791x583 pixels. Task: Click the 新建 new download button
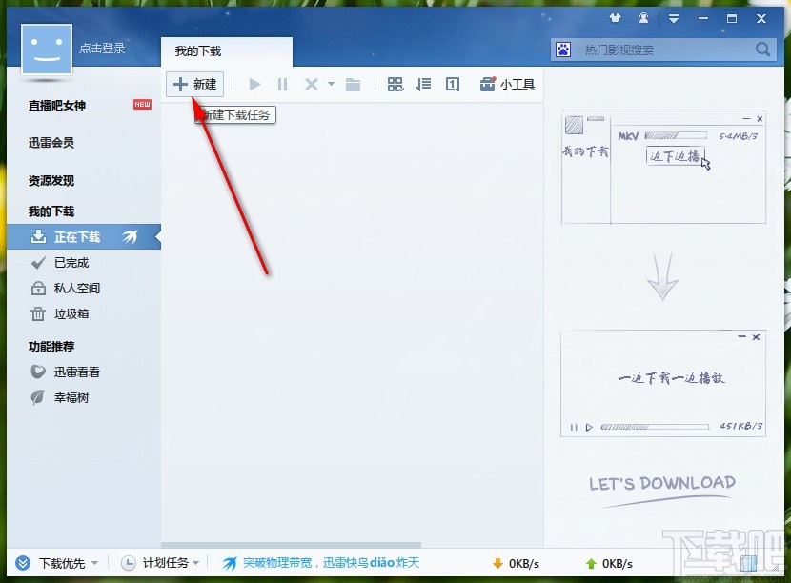[x=194, y=84]
